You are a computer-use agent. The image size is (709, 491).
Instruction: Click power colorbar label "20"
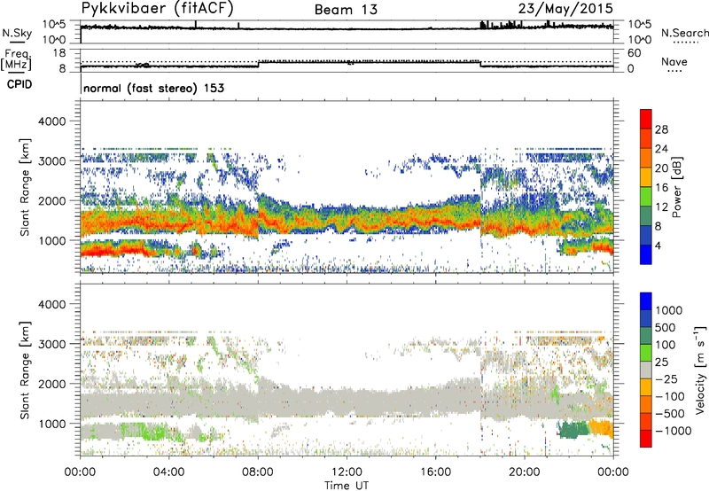661,168
